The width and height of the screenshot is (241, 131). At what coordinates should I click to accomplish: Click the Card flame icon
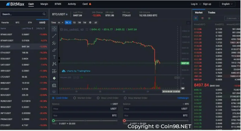point(90,4)
